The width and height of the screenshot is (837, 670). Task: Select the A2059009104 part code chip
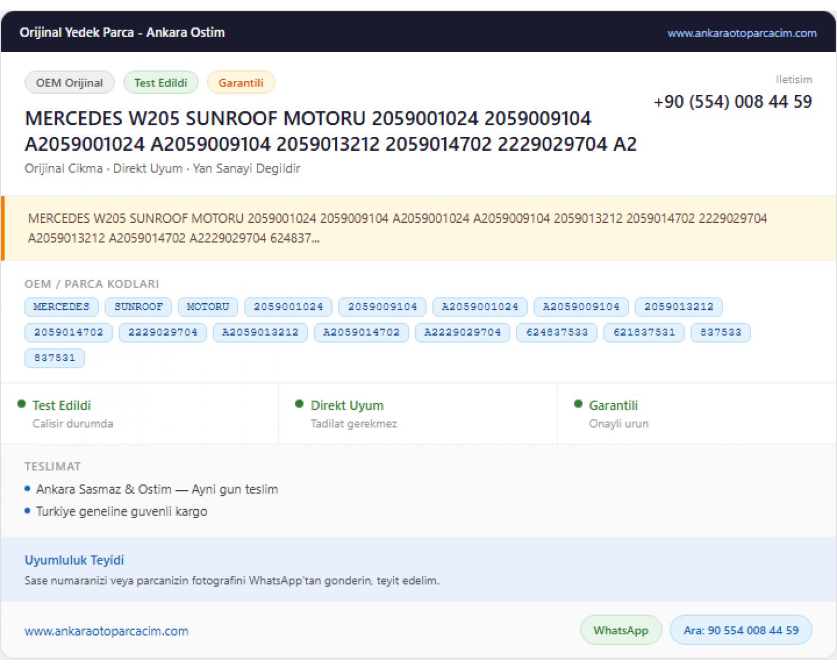coord(581,307)
